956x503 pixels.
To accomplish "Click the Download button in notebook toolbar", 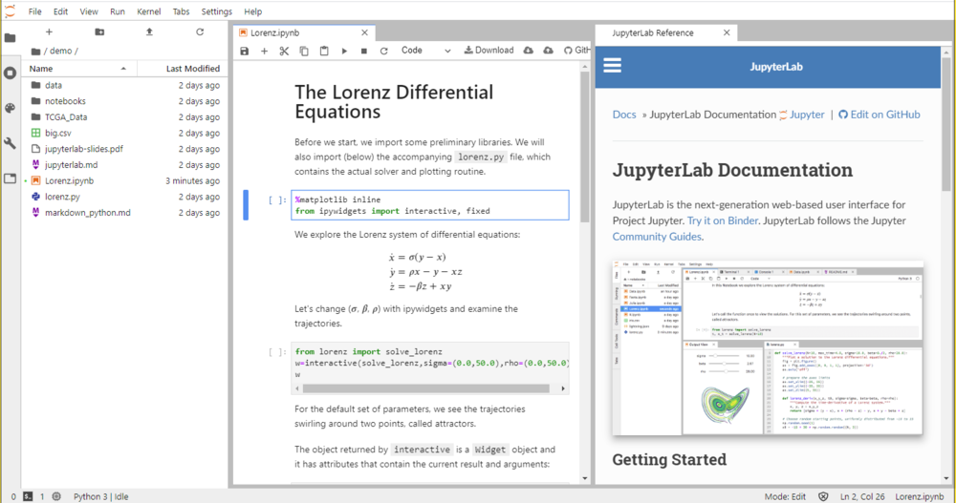I will 488,51.
